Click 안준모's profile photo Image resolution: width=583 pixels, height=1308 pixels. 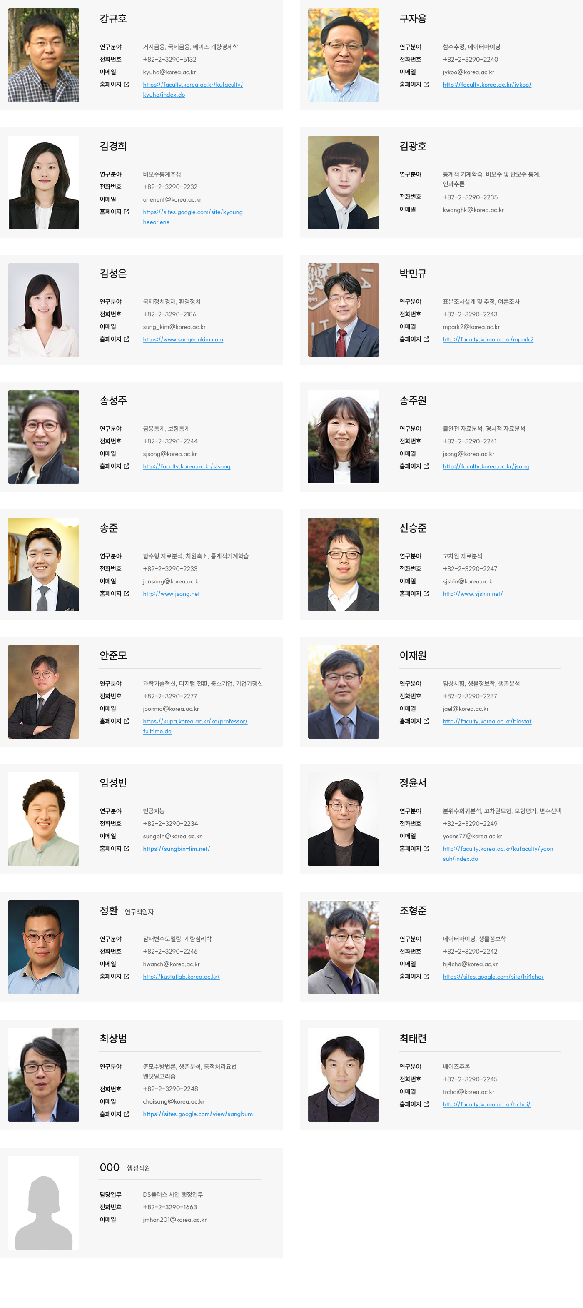(x=44, y=692)
